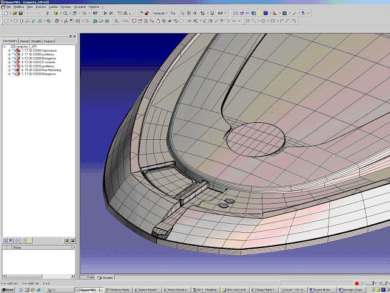Click the yellow icon below the job list

pos(29,240)
